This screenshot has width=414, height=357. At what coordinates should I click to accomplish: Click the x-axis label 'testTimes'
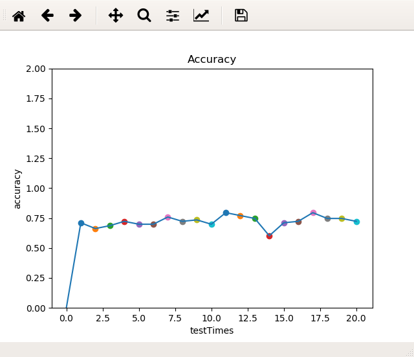212,330
